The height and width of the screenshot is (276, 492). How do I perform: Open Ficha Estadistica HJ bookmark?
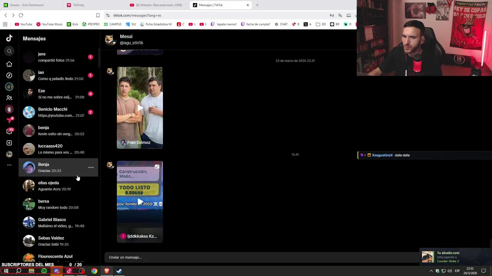pyautogui.click(x=156, y=24)
